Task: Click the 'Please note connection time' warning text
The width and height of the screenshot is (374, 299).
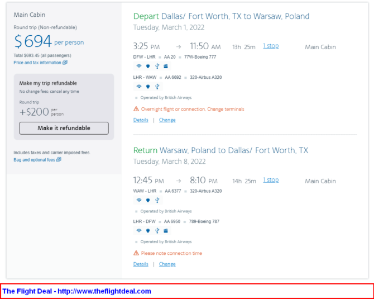Action: (171, 253)
